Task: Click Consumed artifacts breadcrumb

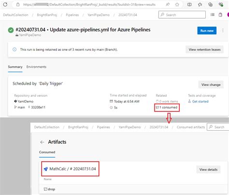Action: pyautogui.click(x=191, y=127)
